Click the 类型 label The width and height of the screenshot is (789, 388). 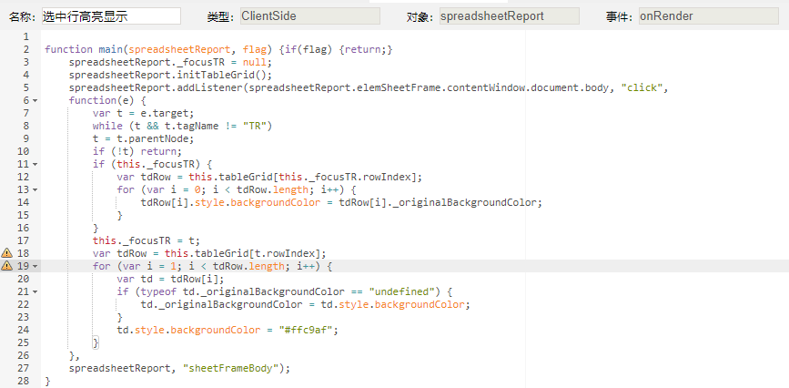pyautogui.click(x=222, y=16)
